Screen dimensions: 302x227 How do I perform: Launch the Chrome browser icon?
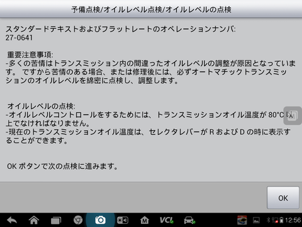pyautogui.click(x=78, y=220)
